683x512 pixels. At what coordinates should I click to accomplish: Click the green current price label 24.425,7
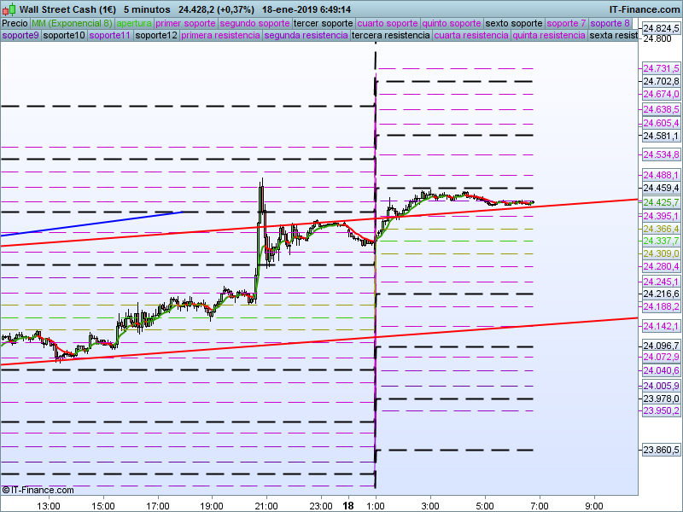[x=661, y=202]
